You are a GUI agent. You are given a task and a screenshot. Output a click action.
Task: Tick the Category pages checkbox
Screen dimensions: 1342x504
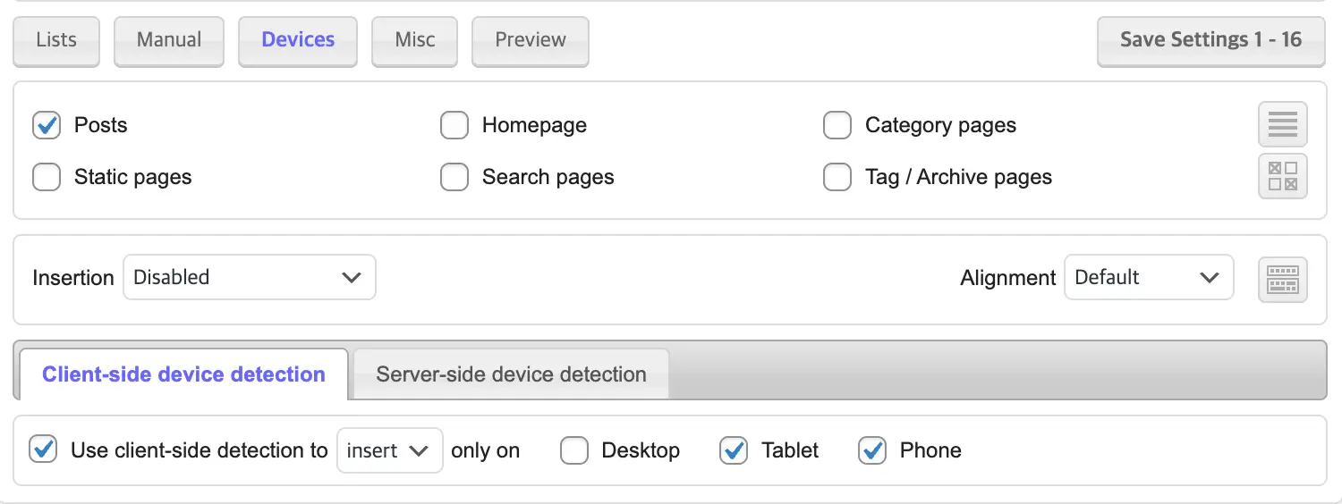(x=837, y=125)
